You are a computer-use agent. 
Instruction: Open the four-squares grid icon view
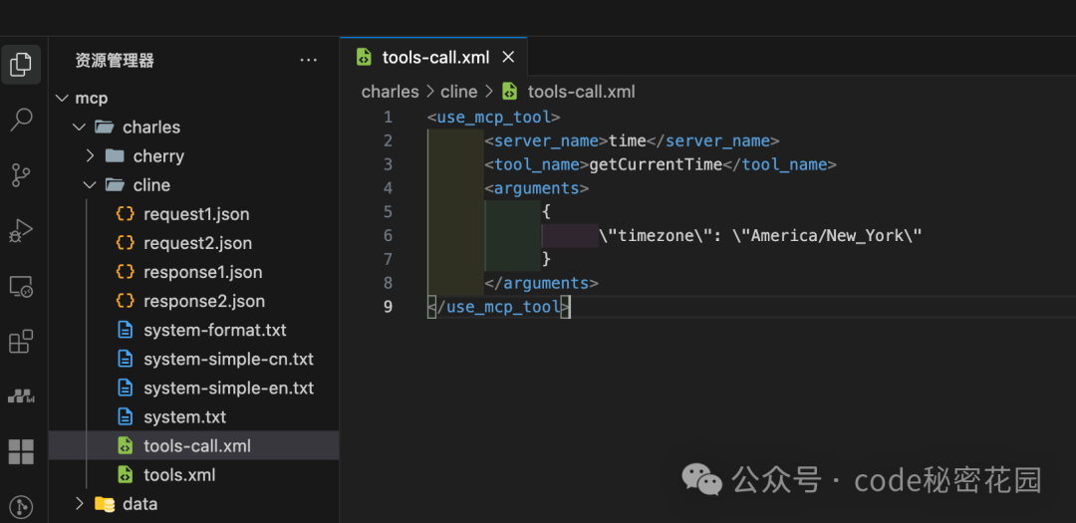click(21, 451)
